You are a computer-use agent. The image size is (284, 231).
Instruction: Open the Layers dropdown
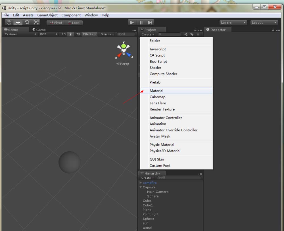(233, 23)
